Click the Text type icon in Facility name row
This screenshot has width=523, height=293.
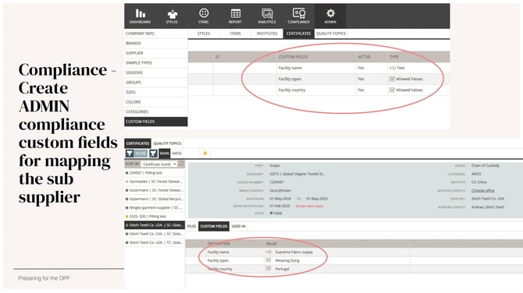tap(392, 68)
